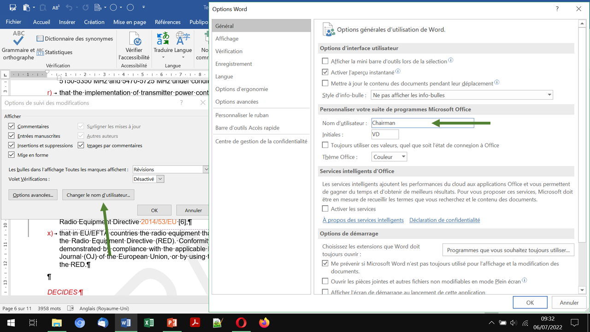Click Anglais (Royaume-Uni) in status bar
This screenshot has height=332, width=590.
point(105,308)
